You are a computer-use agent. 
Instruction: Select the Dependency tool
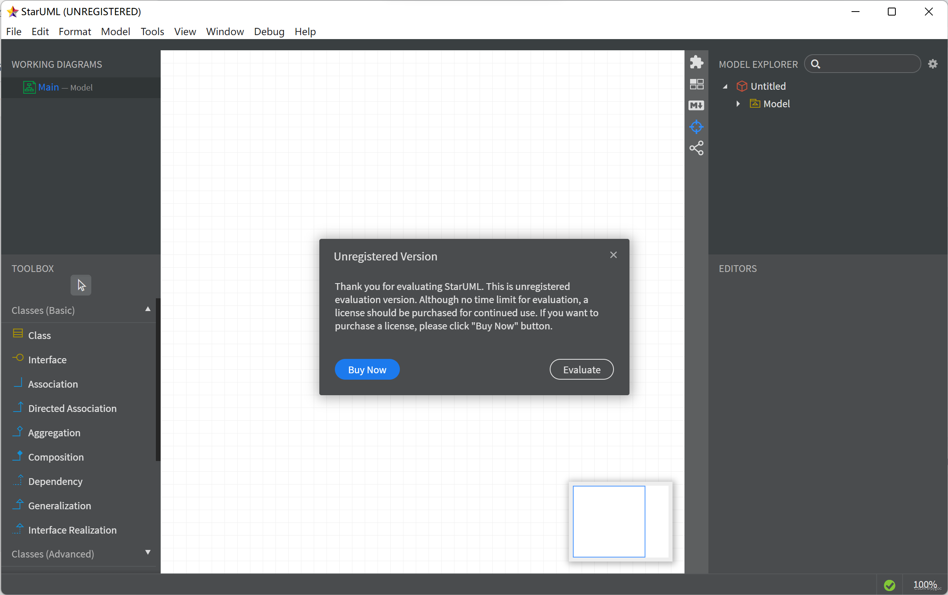(x=78, y=481)
